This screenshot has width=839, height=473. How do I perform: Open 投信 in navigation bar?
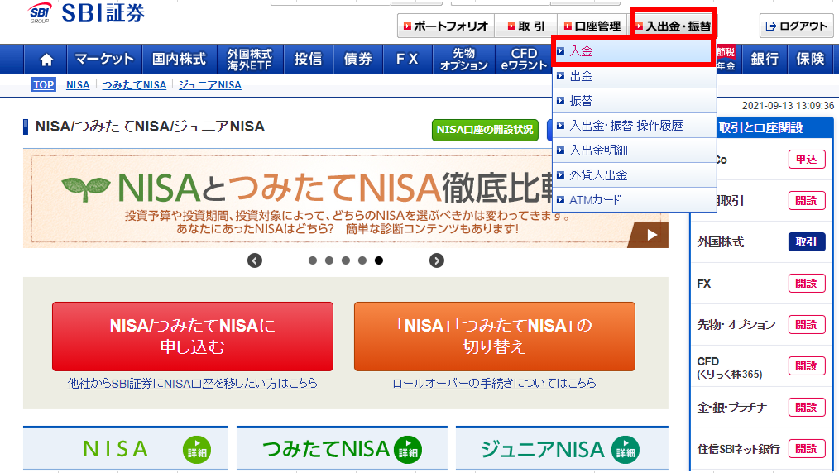(308, 60)
